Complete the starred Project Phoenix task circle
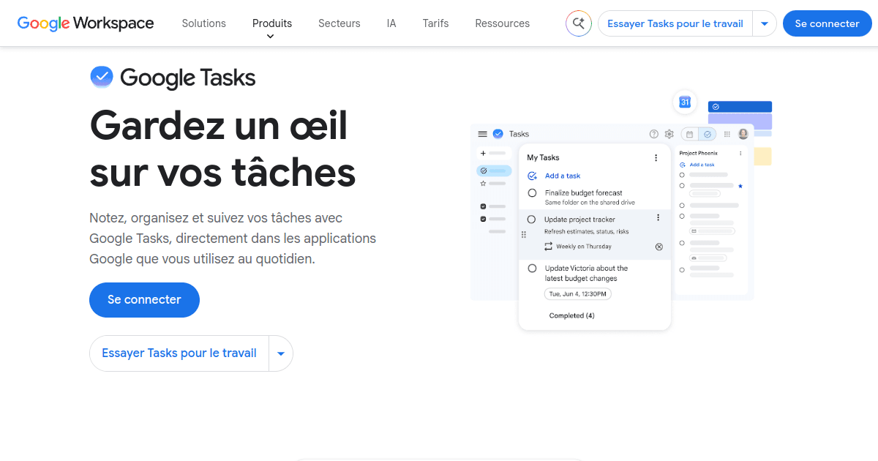878x461 pixels. pos(682,186)
